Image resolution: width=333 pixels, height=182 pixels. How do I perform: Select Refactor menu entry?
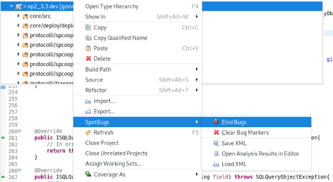point(137,90)
